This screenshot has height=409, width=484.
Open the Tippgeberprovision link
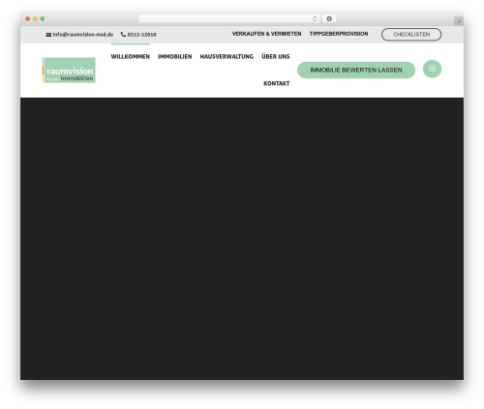[339, 34]
